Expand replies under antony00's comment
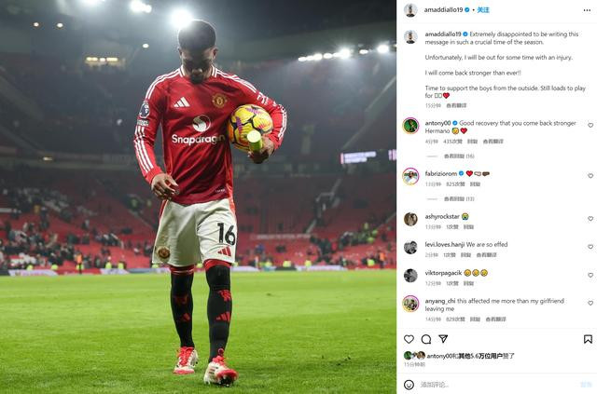Image resolution: width=597 pixels, height=394 pixels. tap(459, 156)
